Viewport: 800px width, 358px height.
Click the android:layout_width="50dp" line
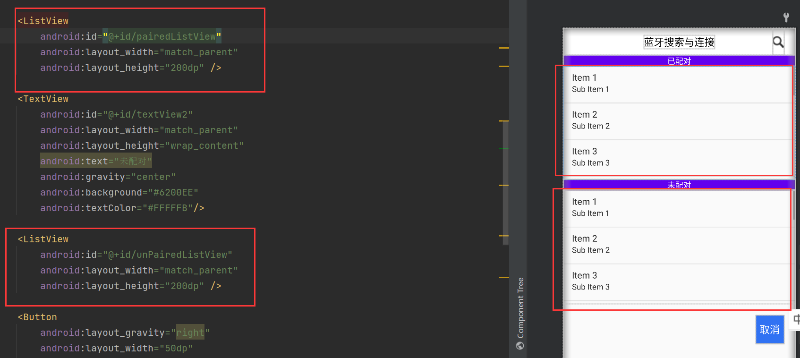[116, 348]
